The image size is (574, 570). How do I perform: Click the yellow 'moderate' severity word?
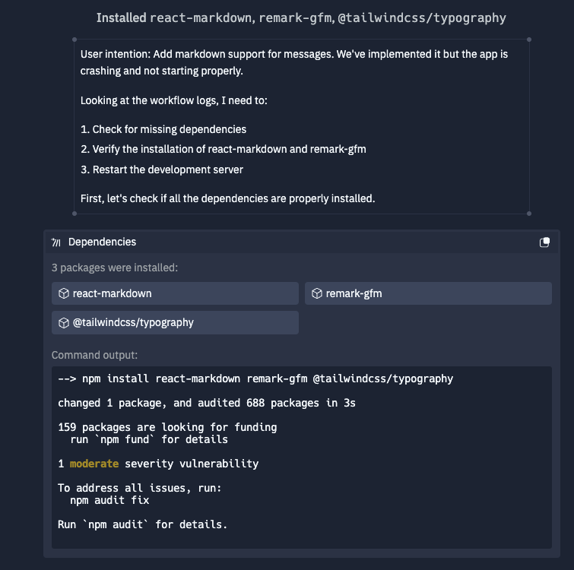coord(94,464)
